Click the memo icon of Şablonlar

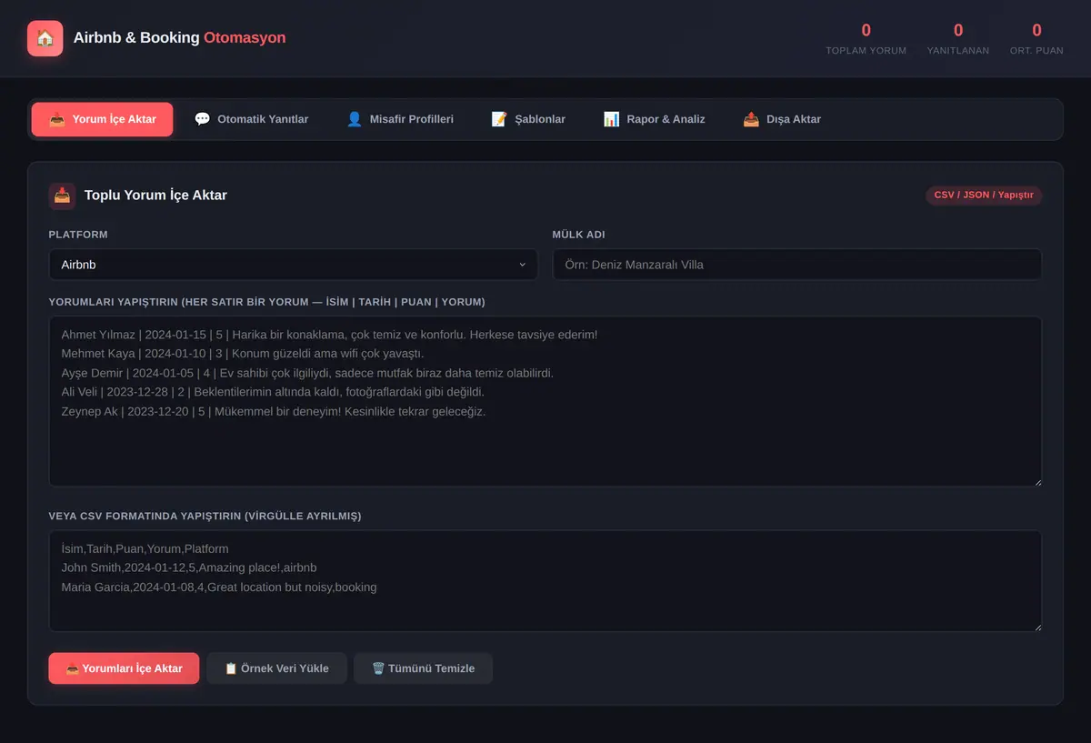[x=499, y=119]
